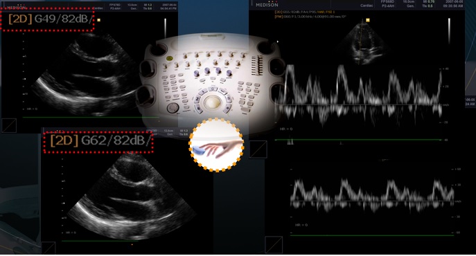Click the trackball on the console
The width and height of the screenshot is (476, 256).
(212, 102)
